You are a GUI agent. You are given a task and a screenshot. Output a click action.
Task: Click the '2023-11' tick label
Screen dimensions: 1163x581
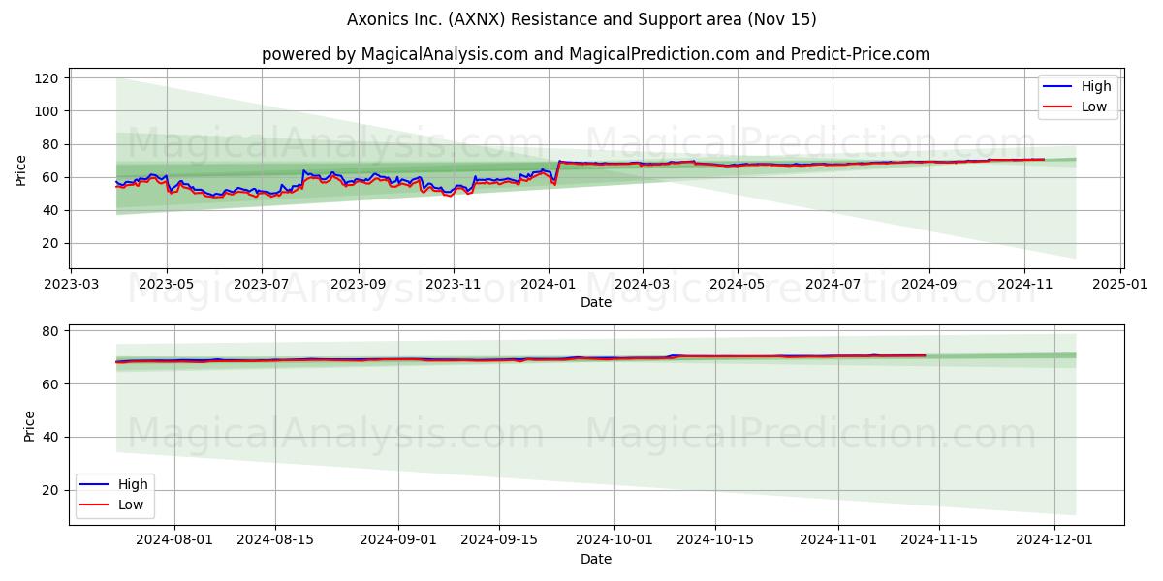(454, 284)
